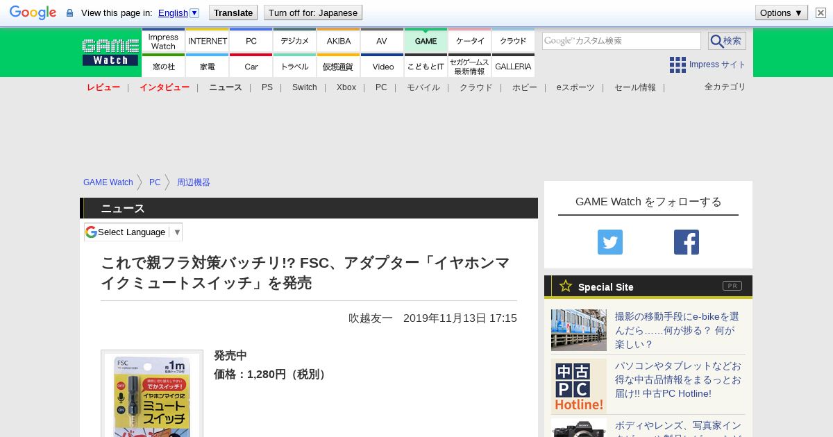Open the INTERNET Watch tab
833x437 pixels.
point(207,41)
